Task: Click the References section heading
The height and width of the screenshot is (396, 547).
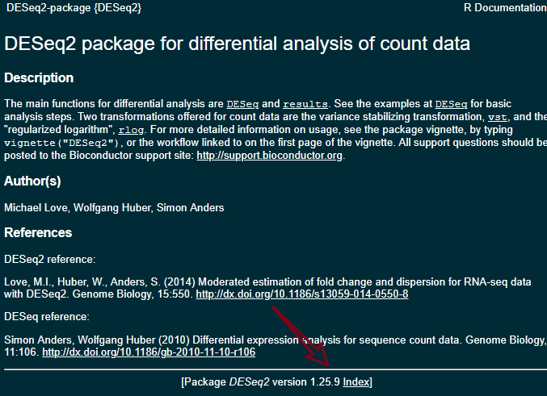Action: coord(38,232)
